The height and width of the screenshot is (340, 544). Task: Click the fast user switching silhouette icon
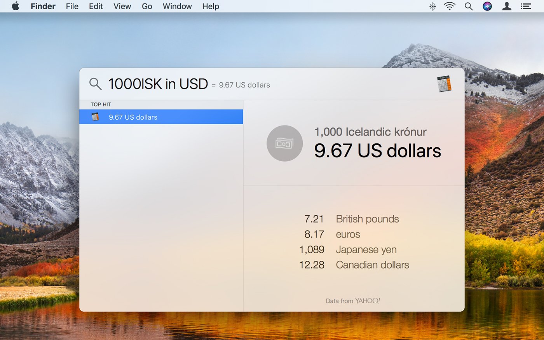click(x=506, y=6)
